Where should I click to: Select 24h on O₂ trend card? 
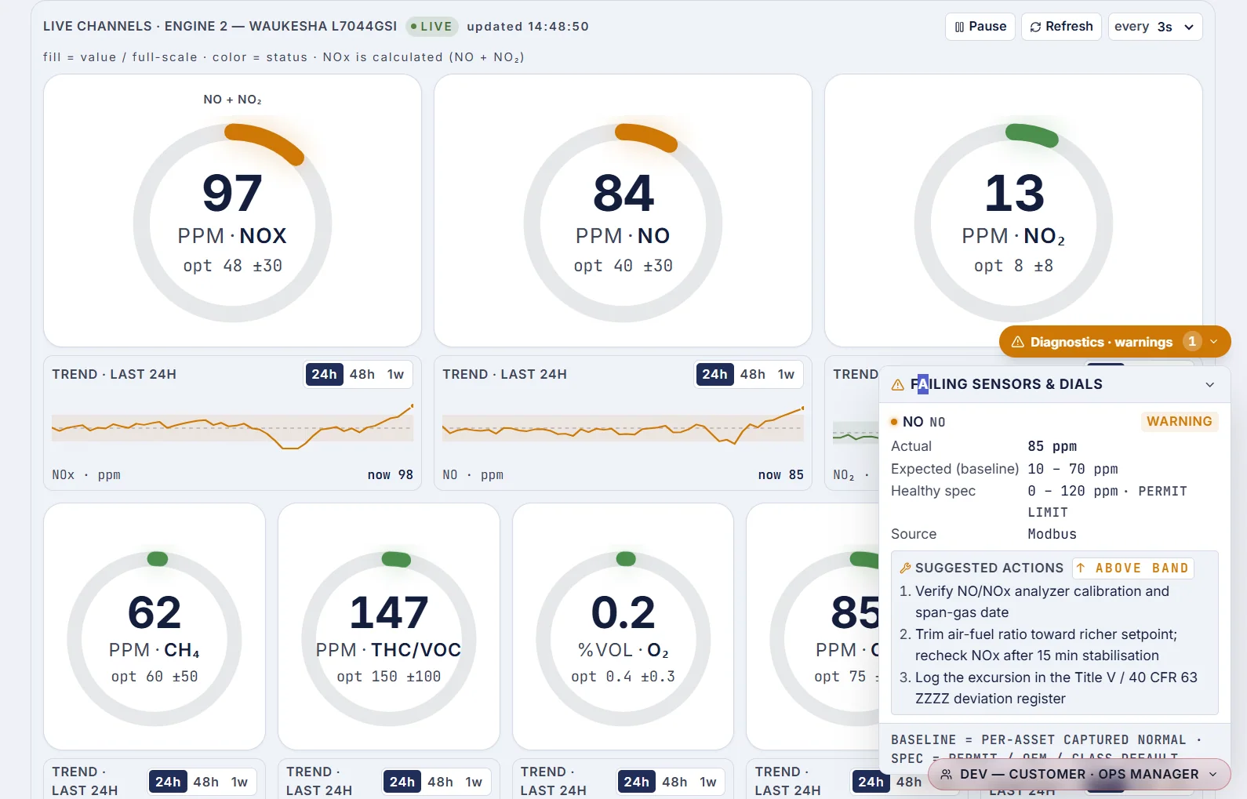coord(636,782)
